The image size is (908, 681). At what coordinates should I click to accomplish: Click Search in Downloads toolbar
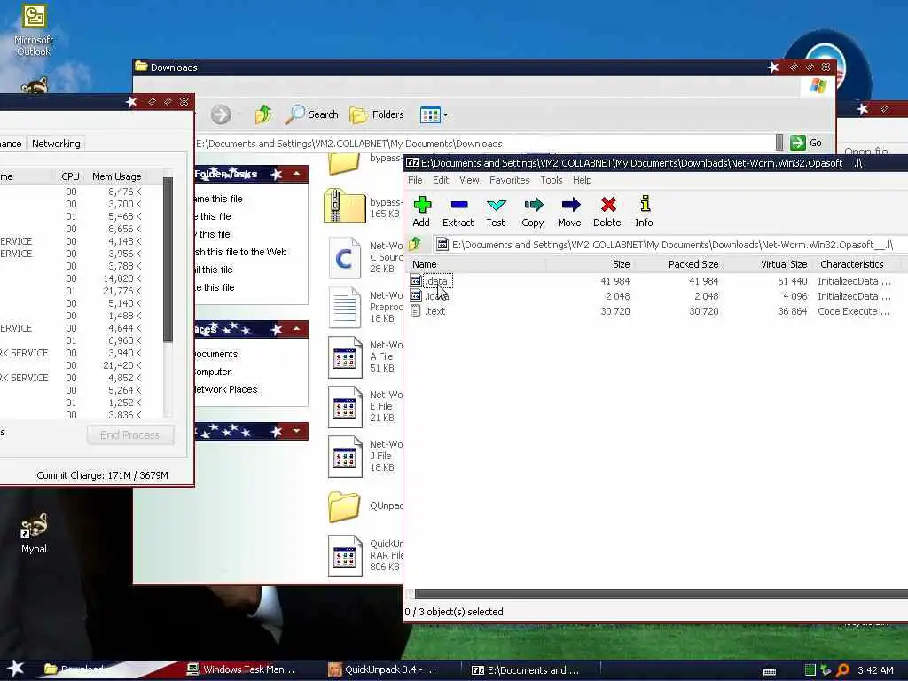(x=311, y=114)
